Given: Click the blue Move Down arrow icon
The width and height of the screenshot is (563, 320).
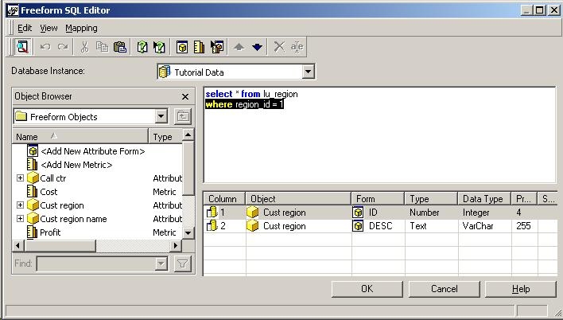Looking at the screenshot, I should pos(257,47).
